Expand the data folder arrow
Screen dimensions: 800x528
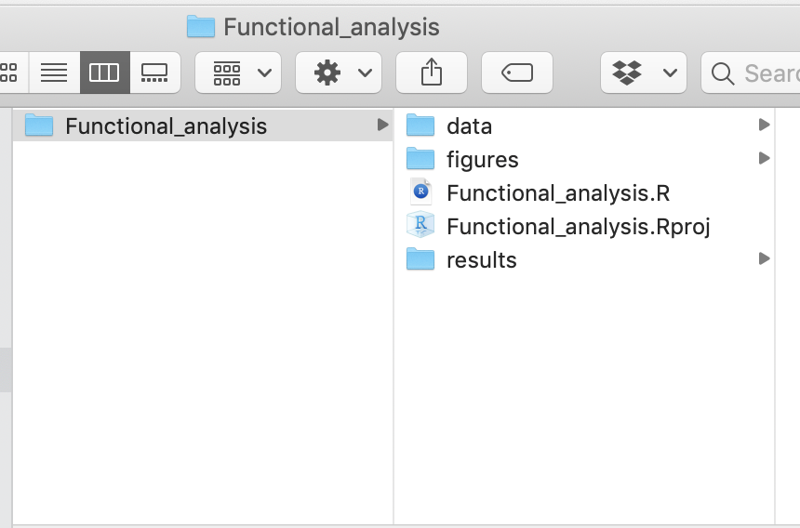point(764,125)
